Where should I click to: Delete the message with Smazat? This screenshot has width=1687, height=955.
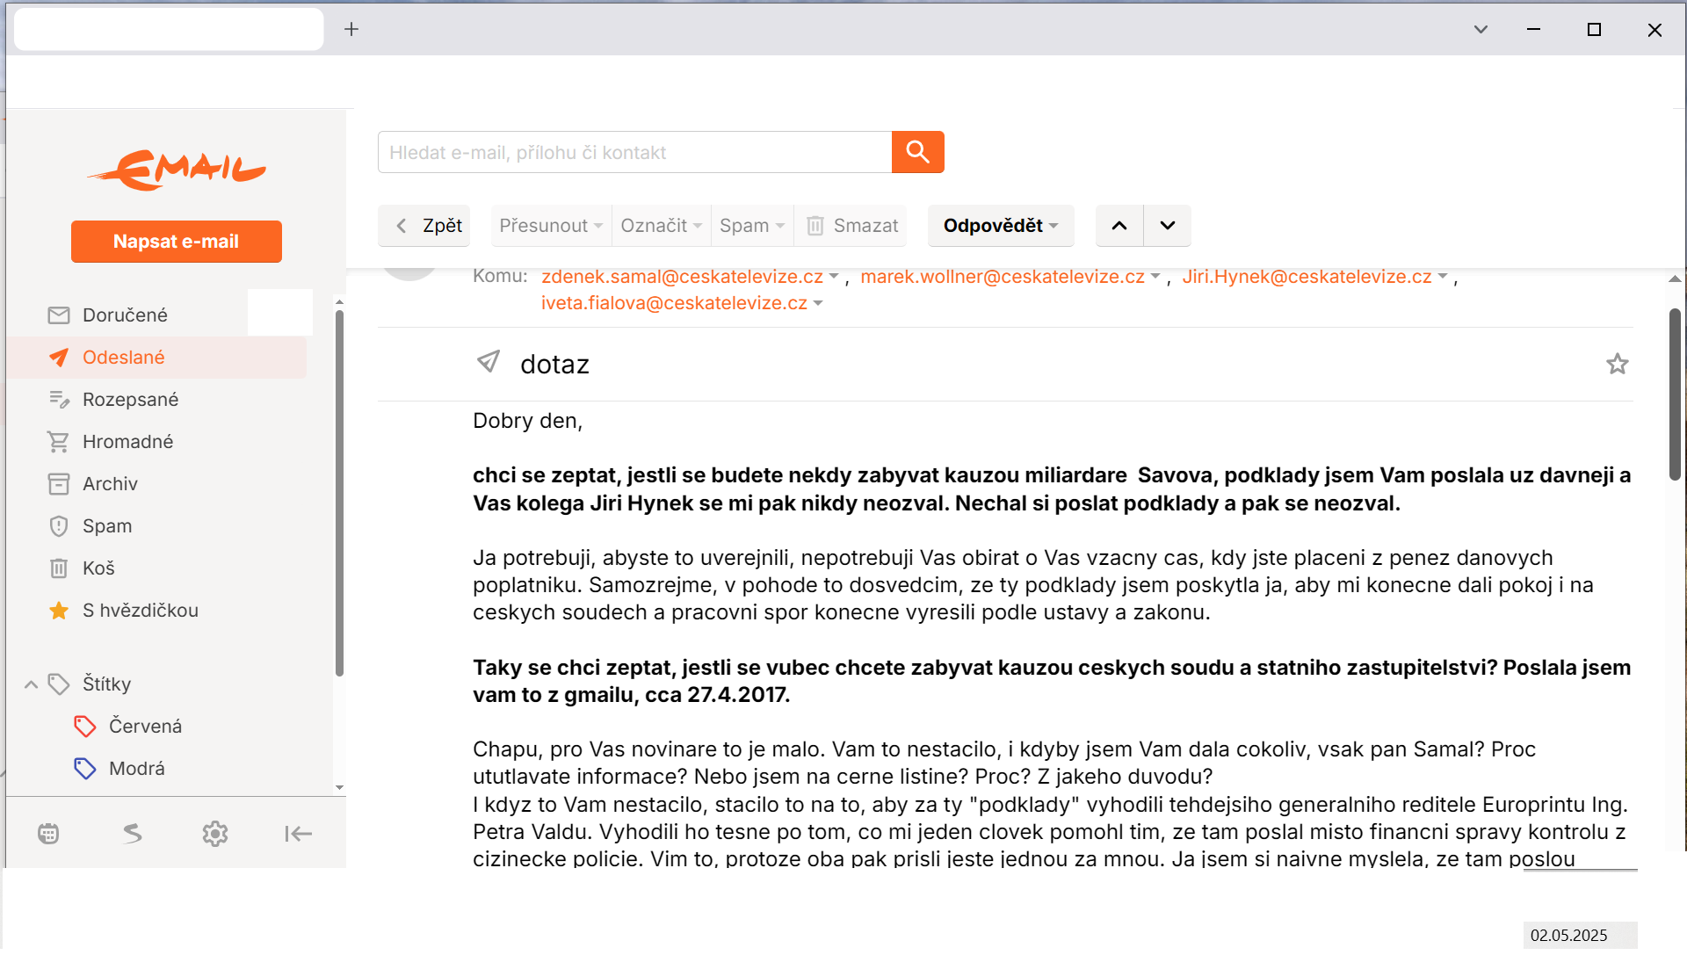point(851,226)
